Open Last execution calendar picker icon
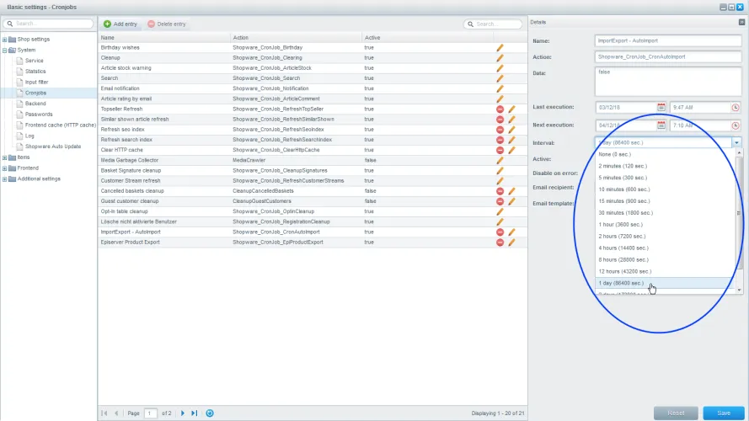 click(661, 108)
